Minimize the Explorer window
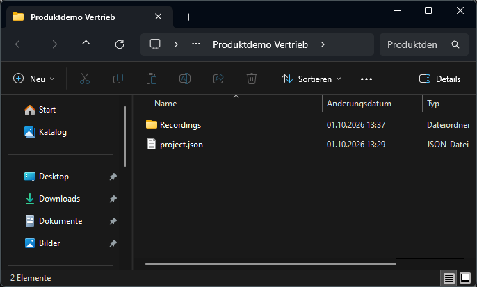Screen dimensions: 477x287 pos(396,10)
